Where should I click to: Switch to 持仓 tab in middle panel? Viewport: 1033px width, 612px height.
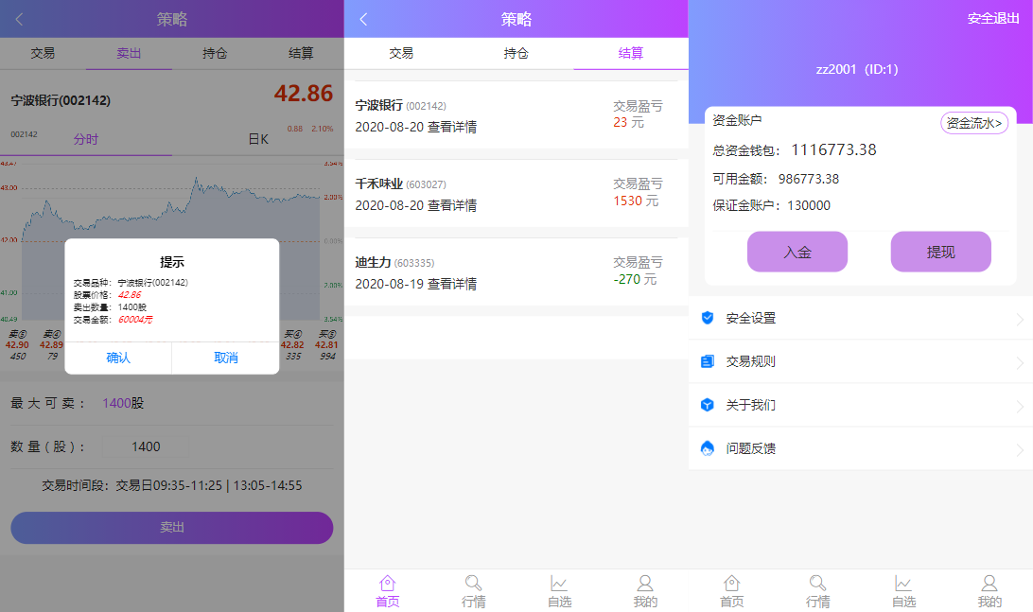pyautogui.click(x=516, y=53)
